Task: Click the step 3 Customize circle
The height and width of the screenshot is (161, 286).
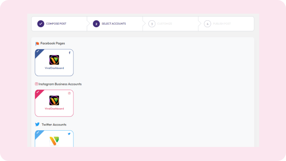Action: [152, 24]
